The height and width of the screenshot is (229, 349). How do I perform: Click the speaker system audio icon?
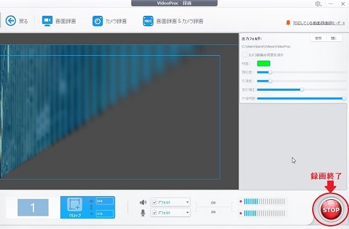(x=143, y=202)
